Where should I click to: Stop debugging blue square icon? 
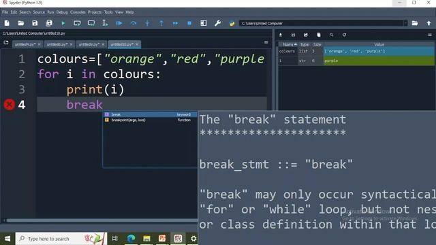click(189, 23)
